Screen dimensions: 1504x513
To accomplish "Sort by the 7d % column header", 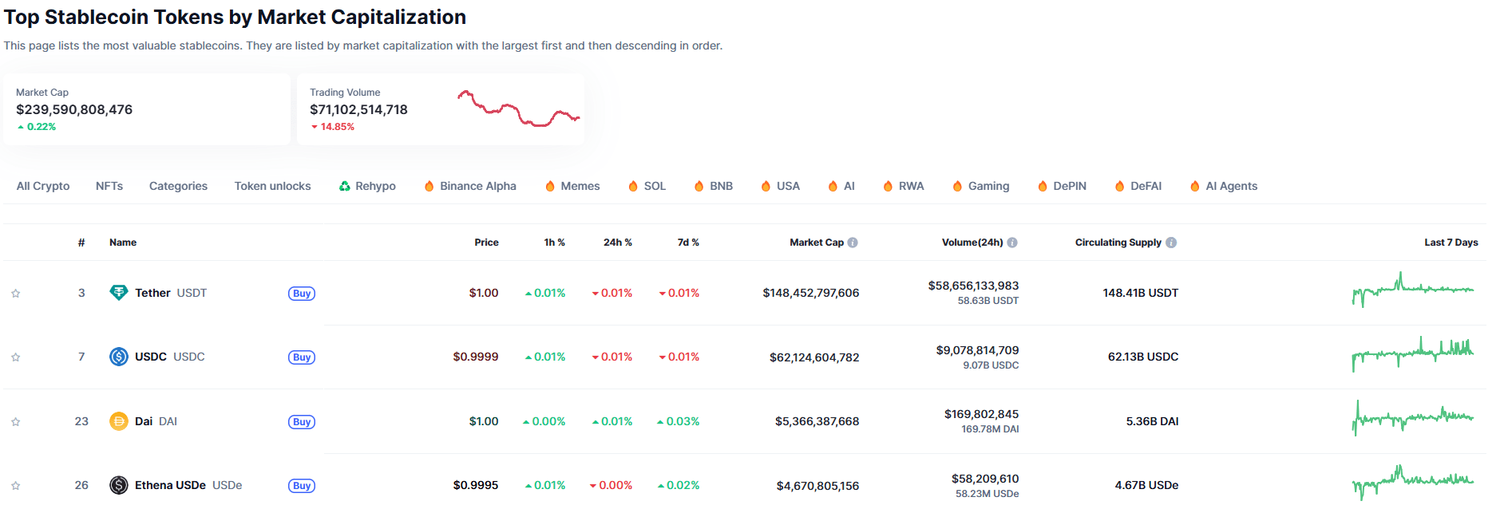I will pyautogui.click(x=688, y=243).
